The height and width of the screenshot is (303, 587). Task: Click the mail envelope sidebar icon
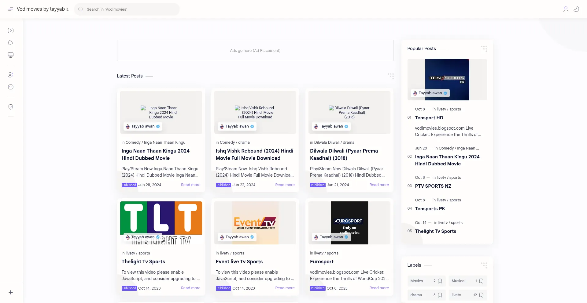(x=11, y=87)
